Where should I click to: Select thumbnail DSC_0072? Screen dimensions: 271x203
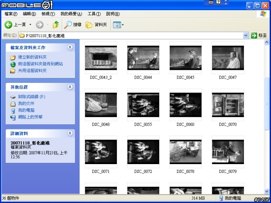click(143, 152)
